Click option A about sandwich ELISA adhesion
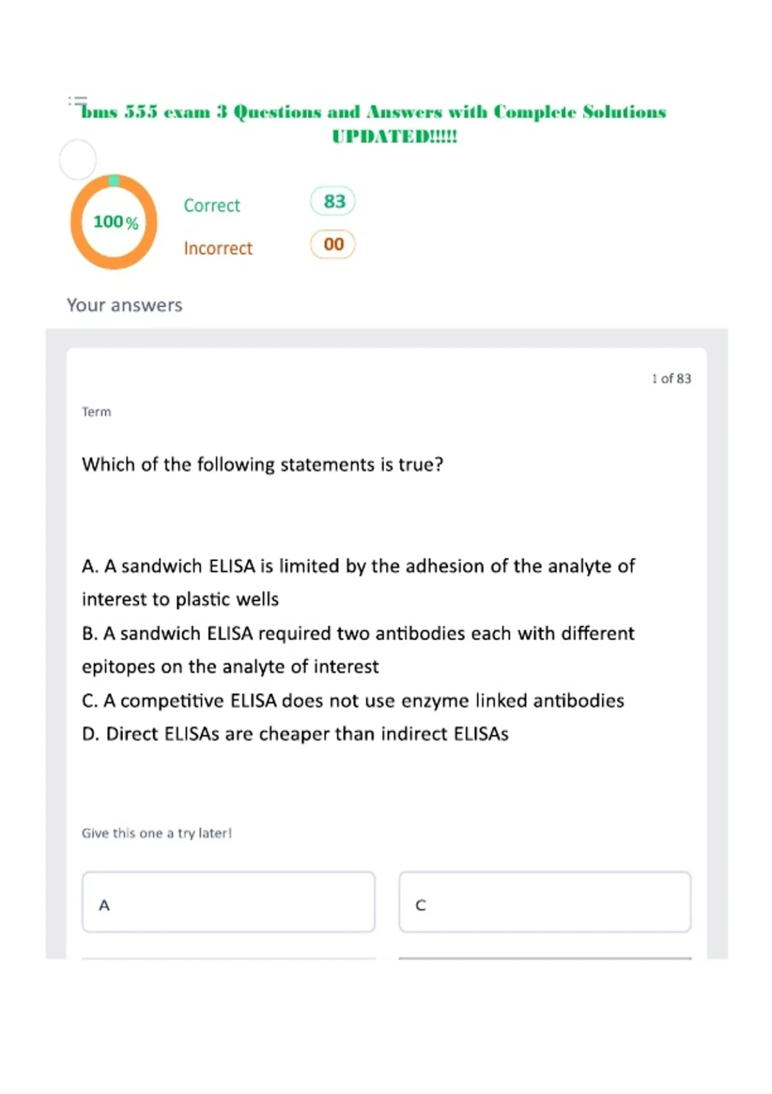This screenshot has height=1094, width=772. point(358,582)
